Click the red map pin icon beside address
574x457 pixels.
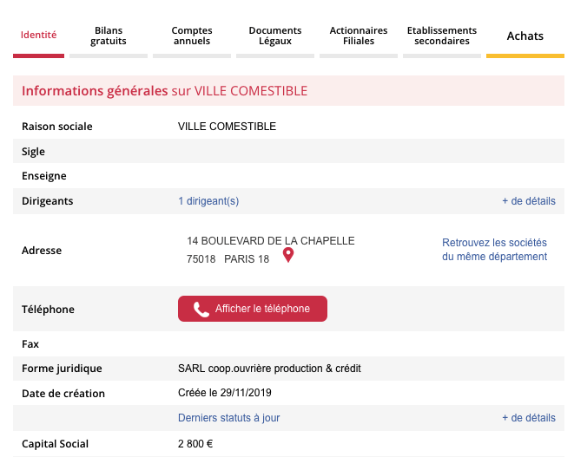288,255
